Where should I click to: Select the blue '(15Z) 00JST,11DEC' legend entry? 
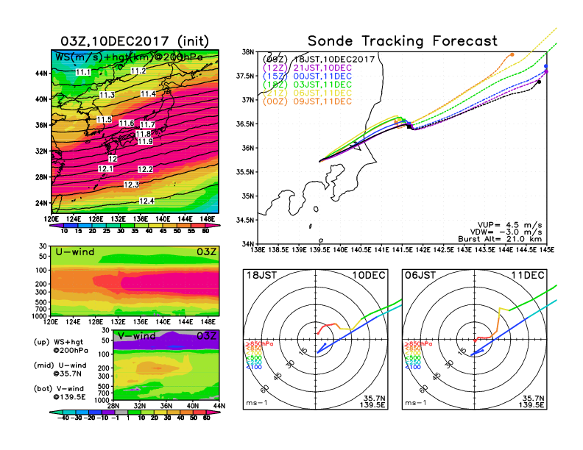pyautogui.click(x=307, y=76)
